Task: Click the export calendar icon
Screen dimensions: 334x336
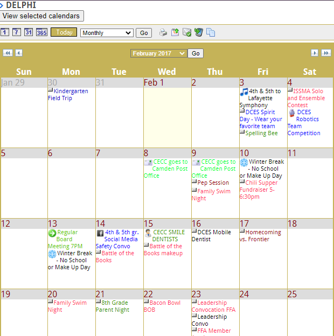Action: 175,33
